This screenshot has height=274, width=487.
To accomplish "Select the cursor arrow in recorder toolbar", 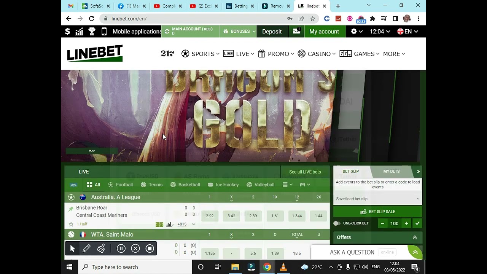I will pyautogui.click(x=73, y=249).
